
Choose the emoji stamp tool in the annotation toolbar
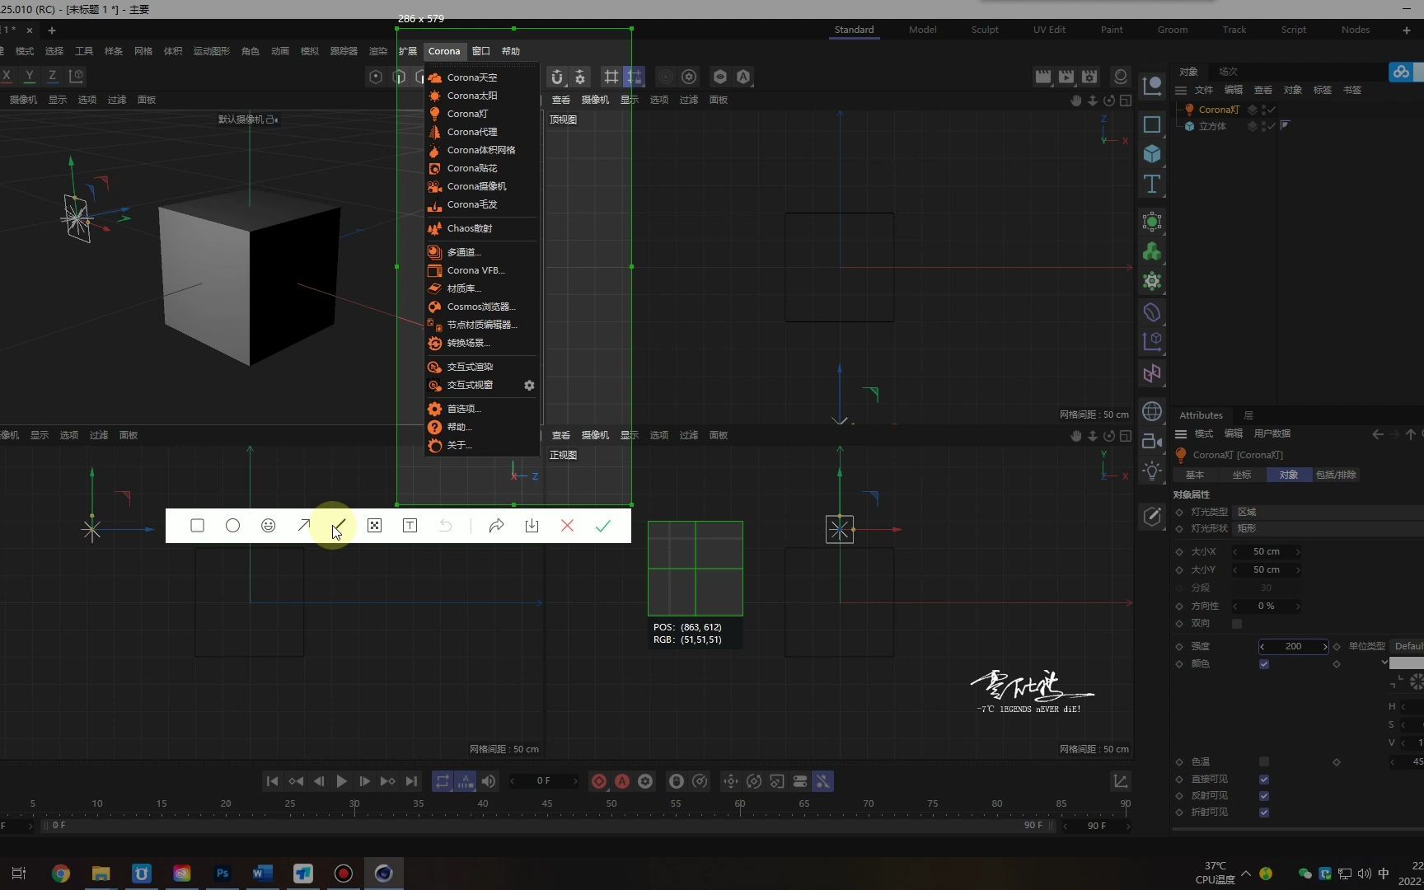point(268,526)
